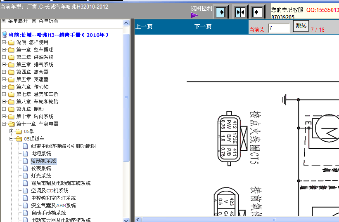Select the 发动机系统 tree item
This screenshot has height=222, width=339.
click(44, 161)
